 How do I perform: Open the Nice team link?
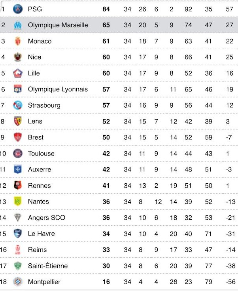34,57
